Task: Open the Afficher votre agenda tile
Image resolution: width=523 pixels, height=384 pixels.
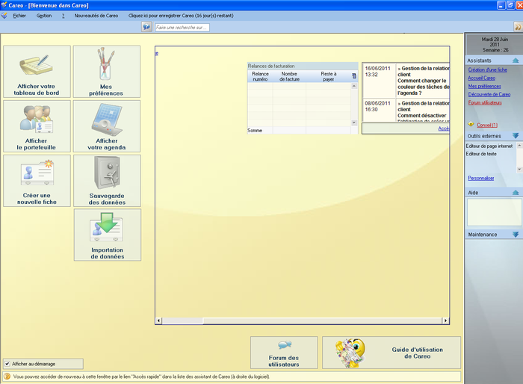Action: click(107, 126)
